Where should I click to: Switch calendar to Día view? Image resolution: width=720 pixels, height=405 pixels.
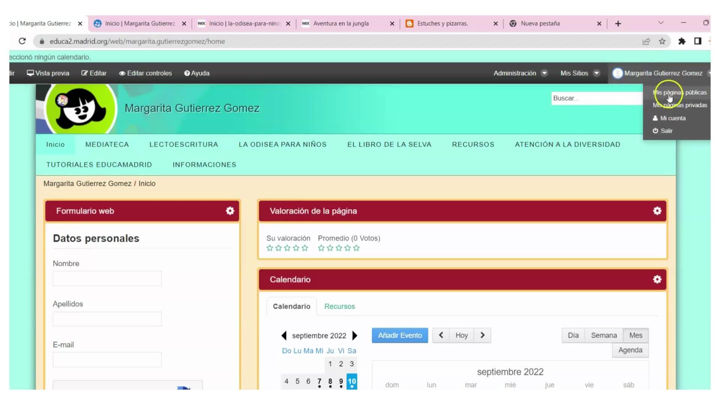[x=573, y=335]
